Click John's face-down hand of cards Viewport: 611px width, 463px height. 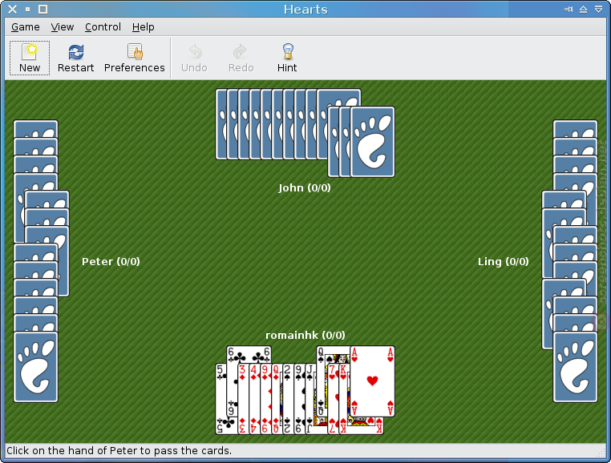pyautogui.click(x=305, y=133)
